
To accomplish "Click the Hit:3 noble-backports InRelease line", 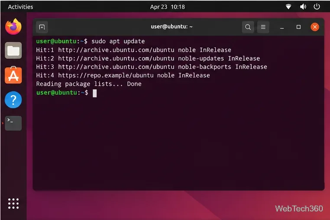I will click(152, 67).
